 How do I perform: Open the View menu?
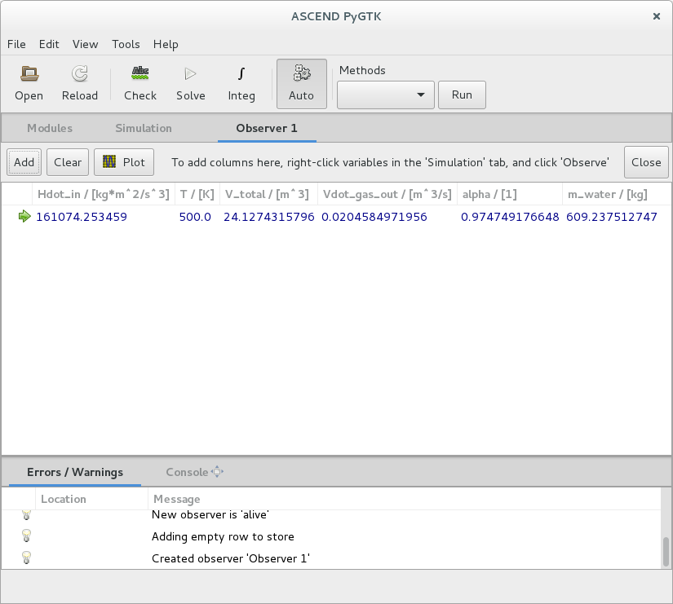(85, 44)
